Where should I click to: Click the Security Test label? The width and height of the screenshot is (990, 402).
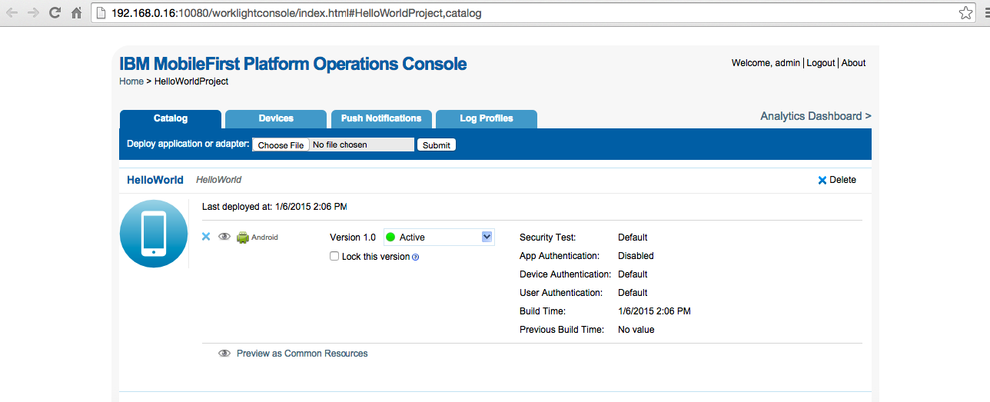[548, 238]
